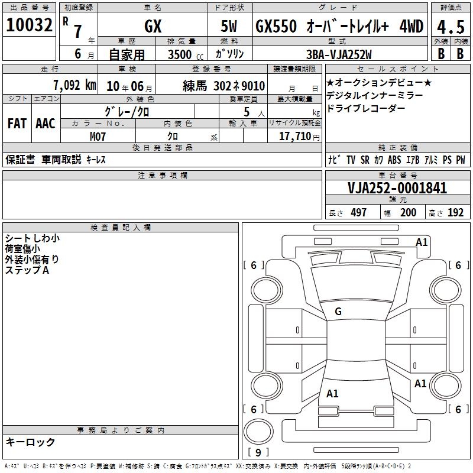Click the ABS equipment code
This screenshot has width=473, height=473.
[x=394, y=160]
